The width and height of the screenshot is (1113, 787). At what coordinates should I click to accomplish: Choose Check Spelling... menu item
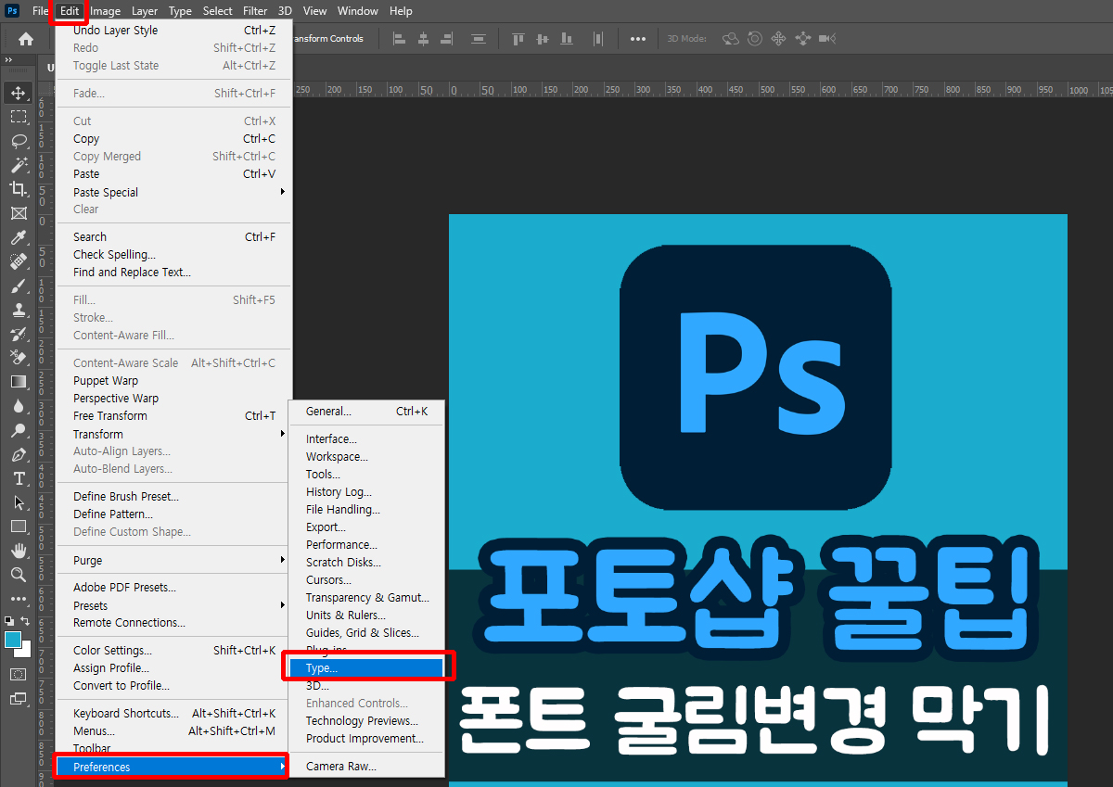(174, 254)
